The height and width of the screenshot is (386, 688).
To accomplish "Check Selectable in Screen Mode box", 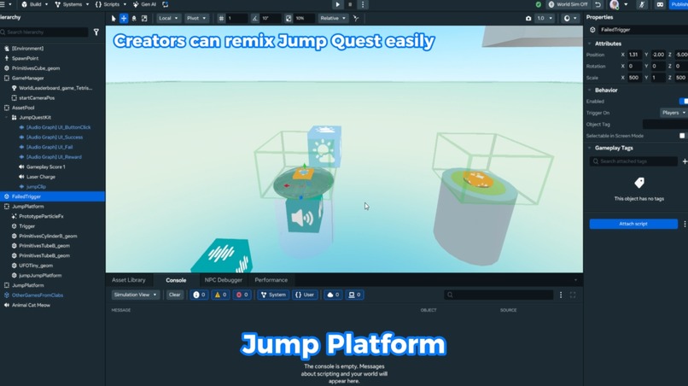I will coord(682,136).
